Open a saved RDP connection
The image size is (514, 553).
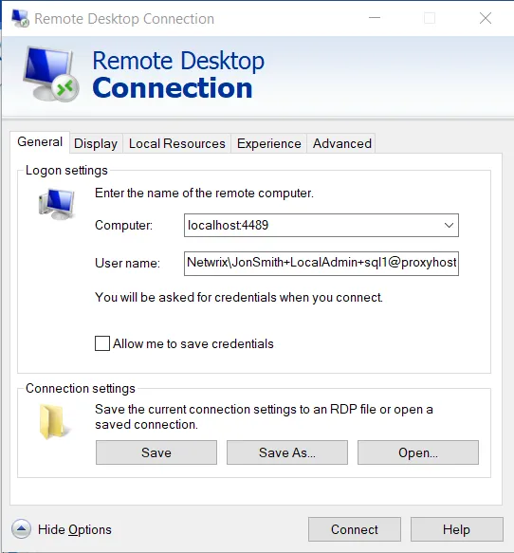418,452
